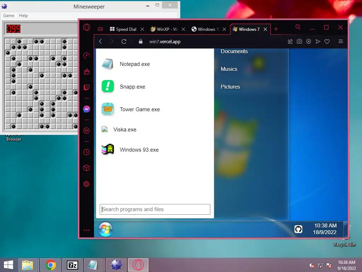Close the Speed Dial tab

tap(142, 29)
